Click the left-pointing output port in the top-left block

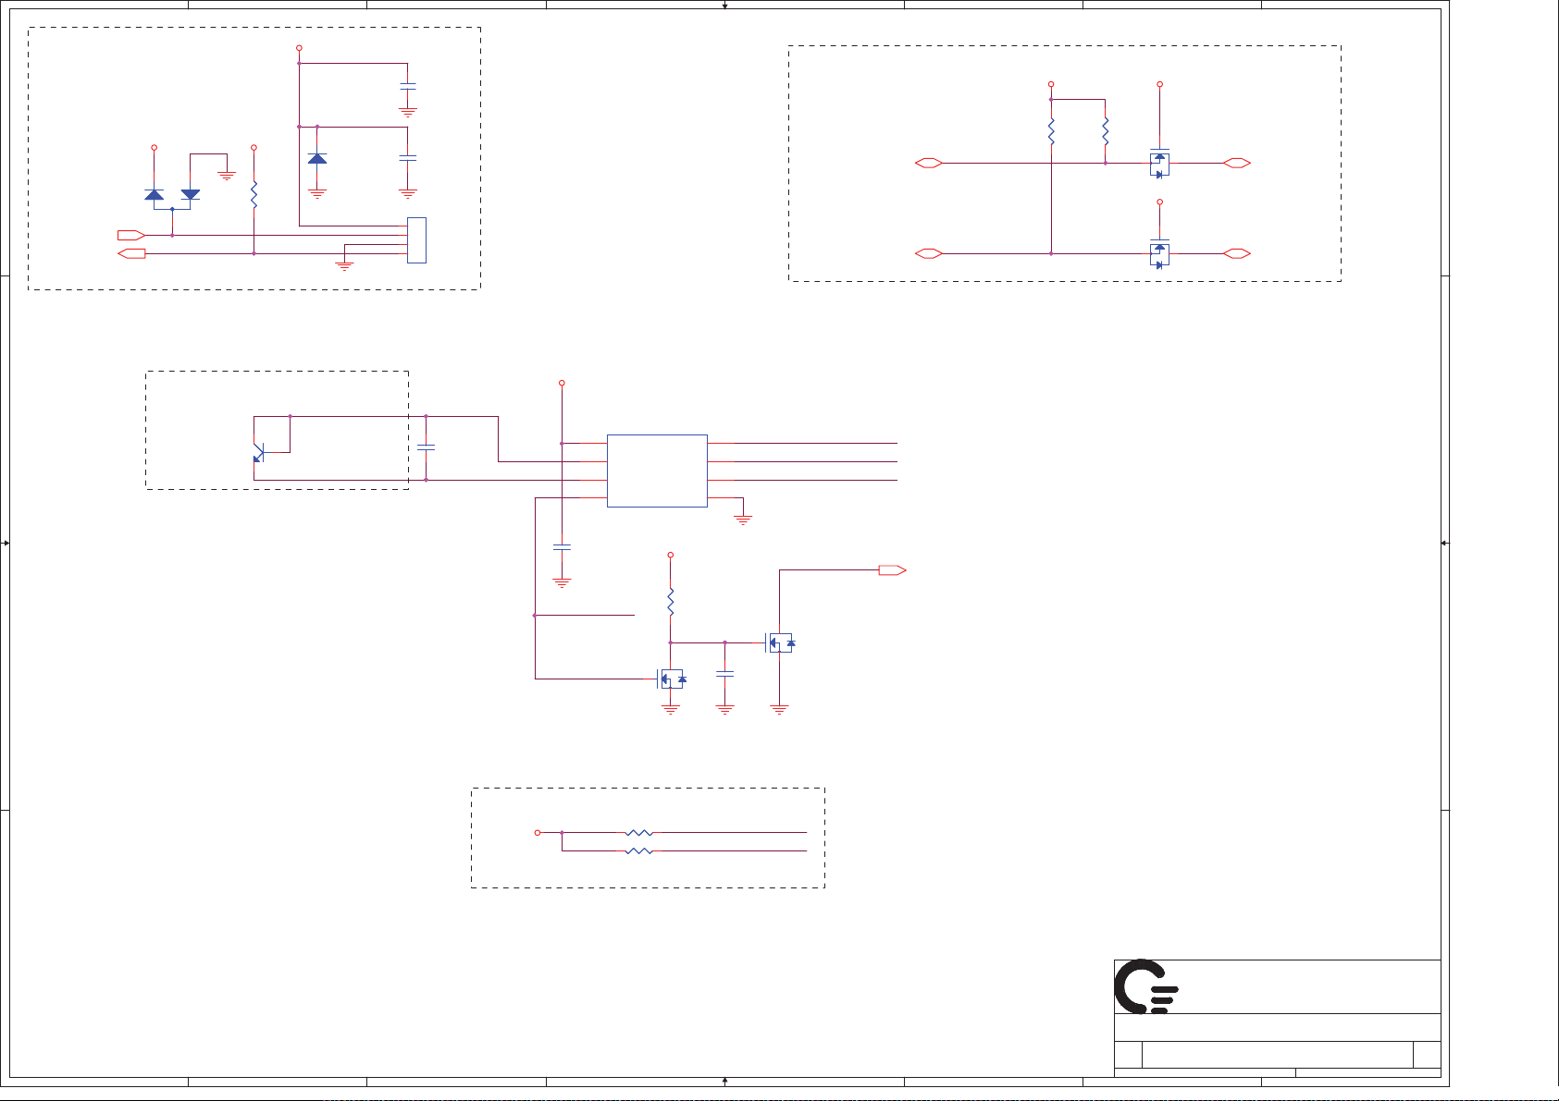[x=131, y=253]
